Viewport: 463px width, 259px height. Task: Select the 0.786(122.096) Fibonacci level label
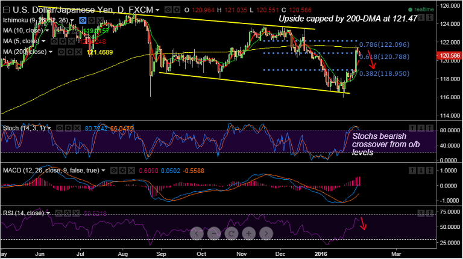point(384,44)
